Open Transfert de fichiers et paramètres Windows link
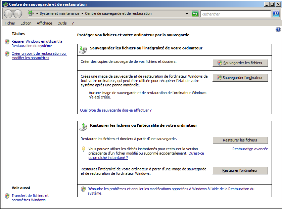 [30, 198]
